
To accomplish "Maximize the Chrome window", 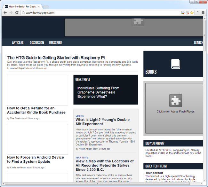I will pos(197,2).
